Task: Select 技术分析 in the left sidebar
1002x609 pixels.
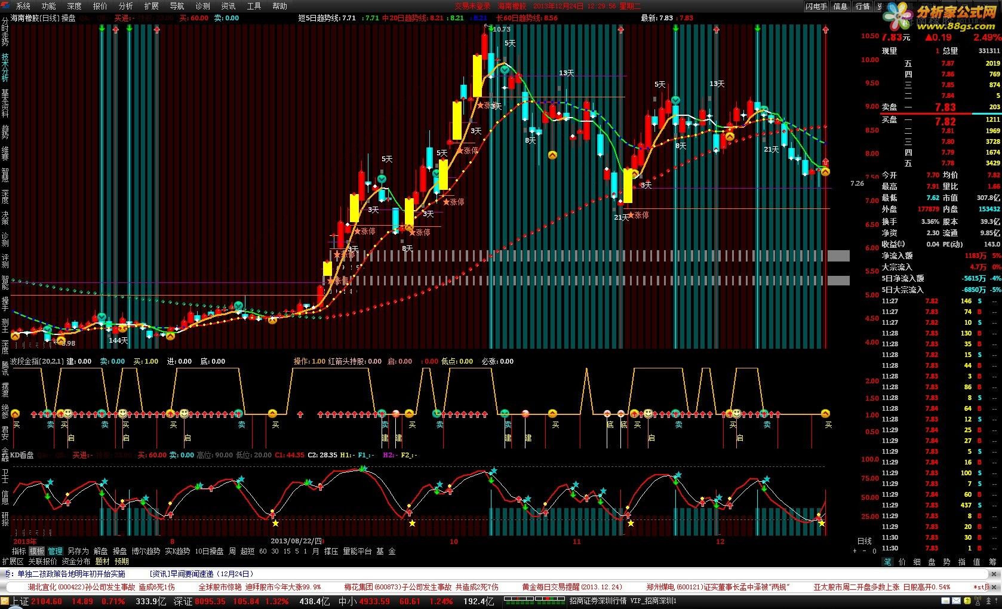Action: pyautogui.click(x=5, y=67)
